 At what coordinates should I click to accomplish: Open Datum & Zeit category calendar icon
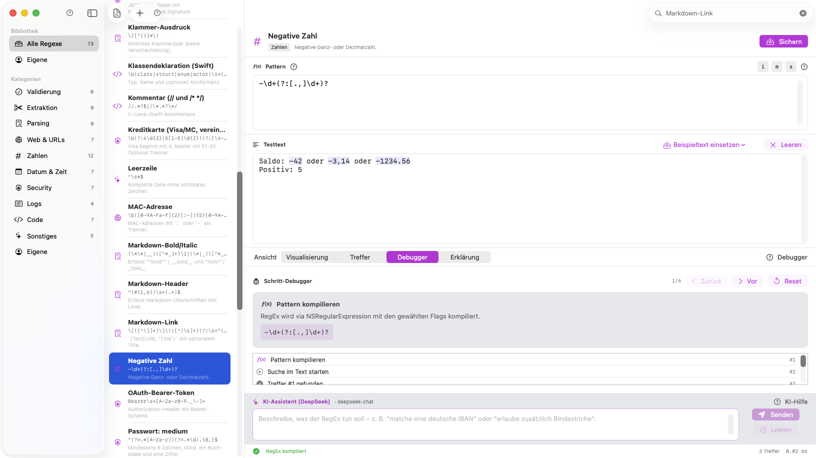[18, 172]
